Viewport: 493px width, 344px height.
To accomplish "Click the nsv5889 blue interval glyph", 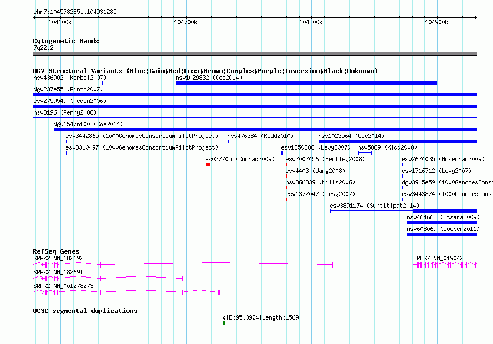I will tap(364, 153).
